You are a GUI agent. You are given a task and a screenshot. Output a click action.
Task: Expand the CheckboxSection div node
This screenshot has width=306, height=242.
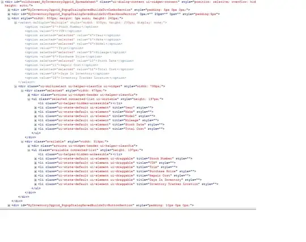[x=8, y=14]
